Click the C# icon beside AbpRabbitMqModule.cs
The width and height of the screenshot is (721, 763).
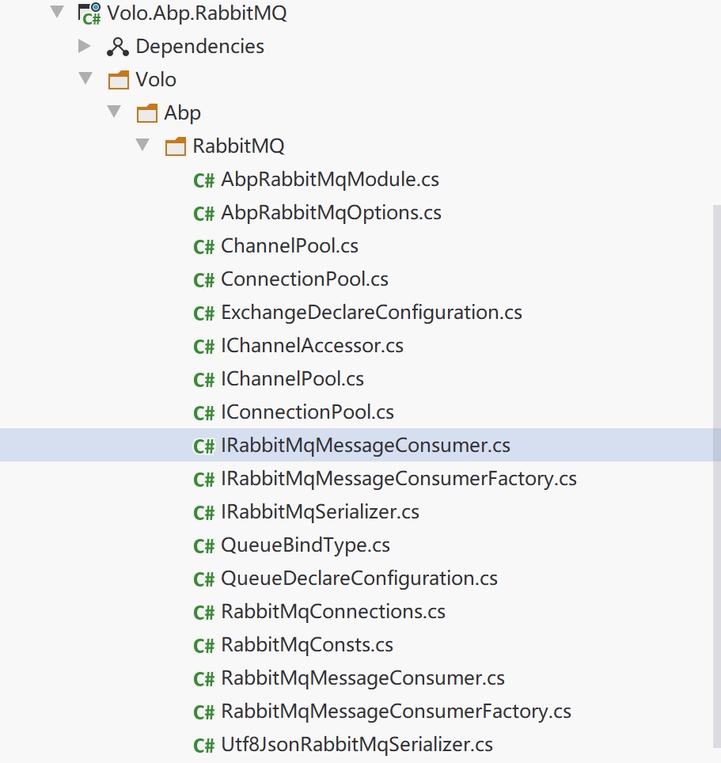click(204, 180)
